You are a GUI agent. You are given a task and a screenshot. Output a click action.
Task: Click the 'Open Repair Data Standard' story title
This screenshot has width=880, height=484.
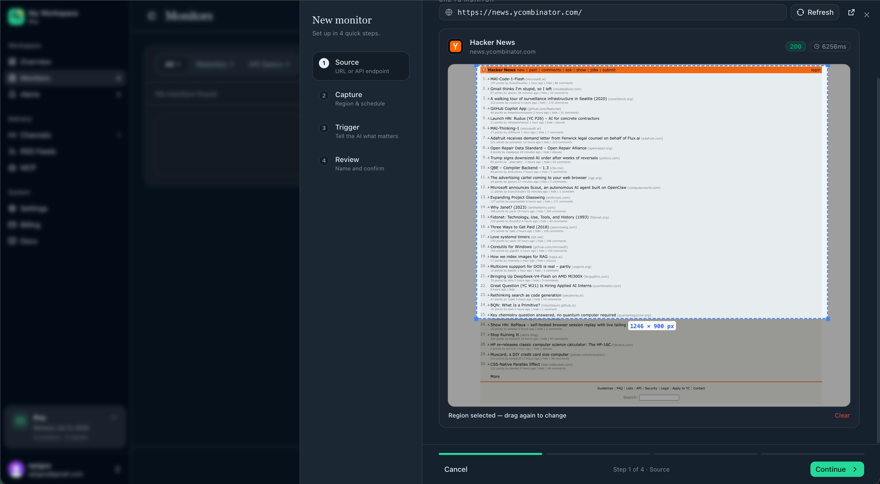(538, 148)
